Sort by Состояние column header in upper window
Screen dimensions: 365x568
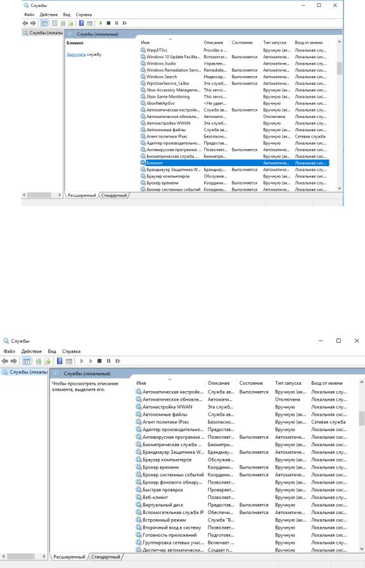pyautogui.click(x=245, y=42)
